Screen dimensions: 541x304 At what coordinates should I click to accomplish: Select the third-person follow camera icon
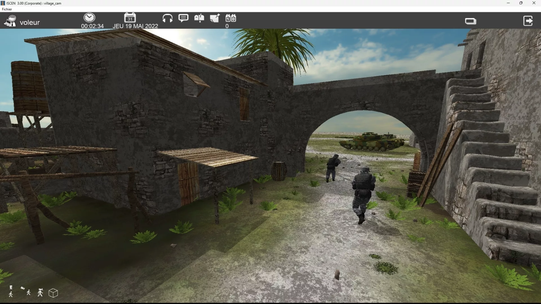(x=26, y=291)
